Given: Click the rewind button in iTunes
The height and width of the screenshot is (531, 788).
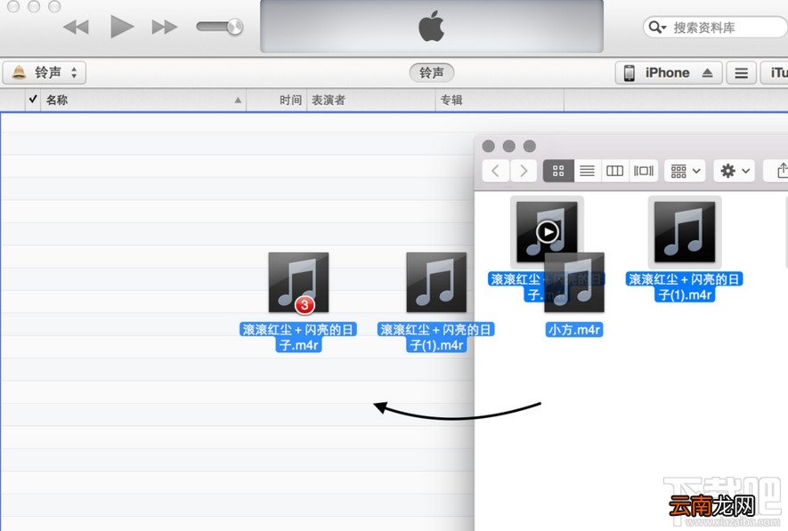Looking at the screenshot, I should coord(77,27).
